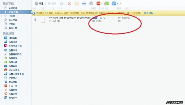Click the file type icon of GT-I9100 task
The height and width of the screenshot is (105, 185).
[43, 20]
